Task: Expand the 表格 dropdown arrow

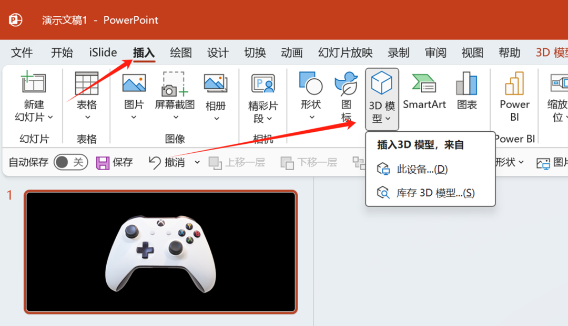Action: 87,118
